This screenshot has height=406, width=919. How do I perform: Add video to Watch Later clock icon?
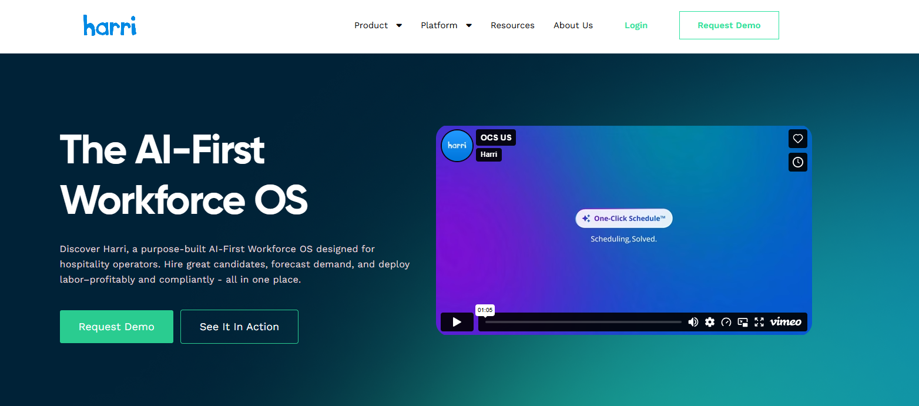798,162
